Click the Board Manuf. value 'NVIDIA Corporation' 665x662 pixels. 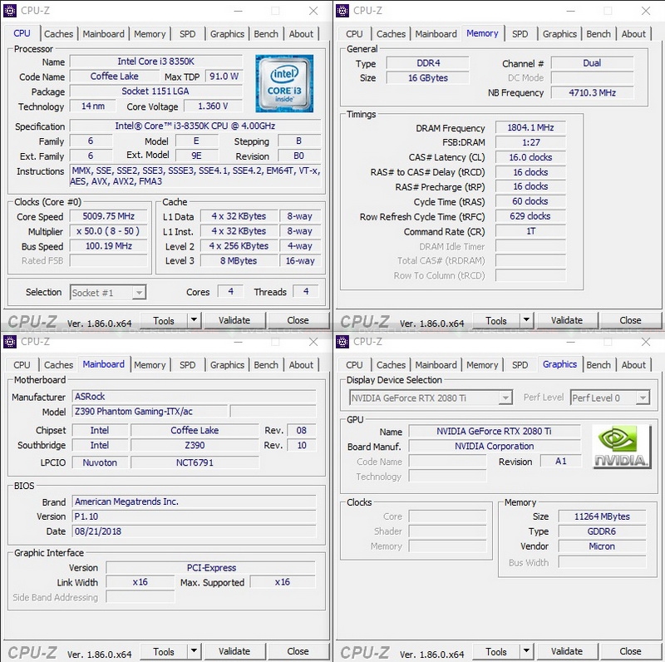point(495,447)
